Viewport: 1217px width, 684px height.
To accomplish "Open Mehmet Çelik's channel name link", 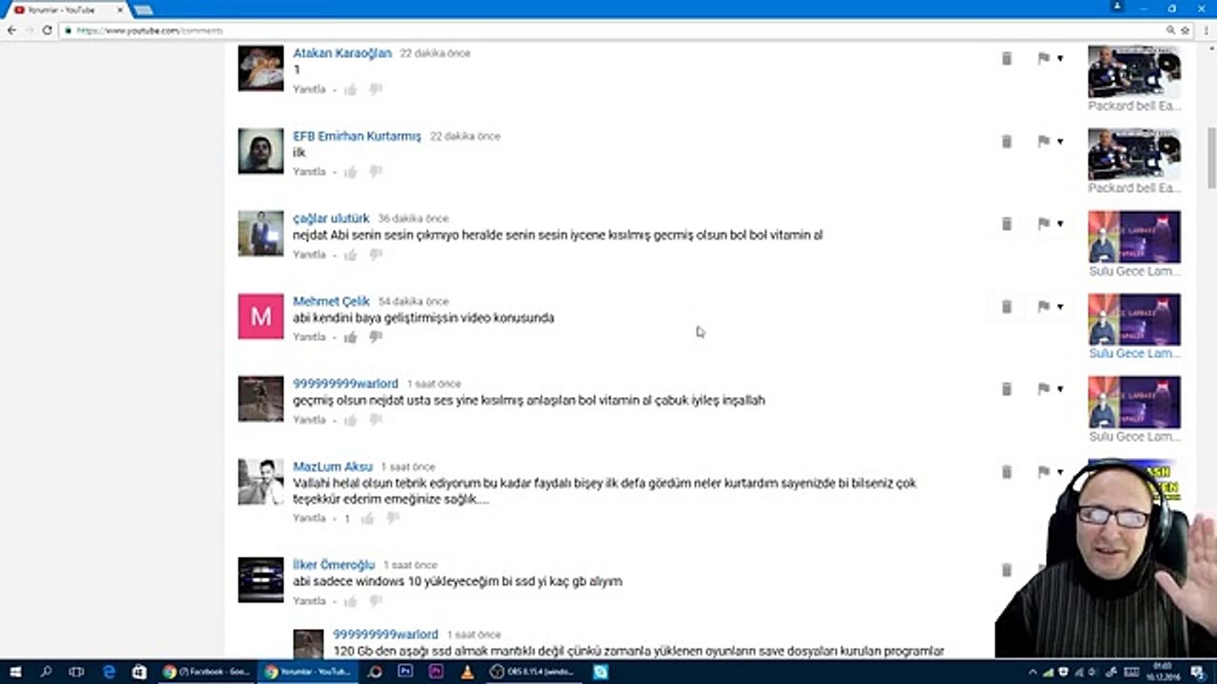I will pyautogui.click(x=331, y=301).
